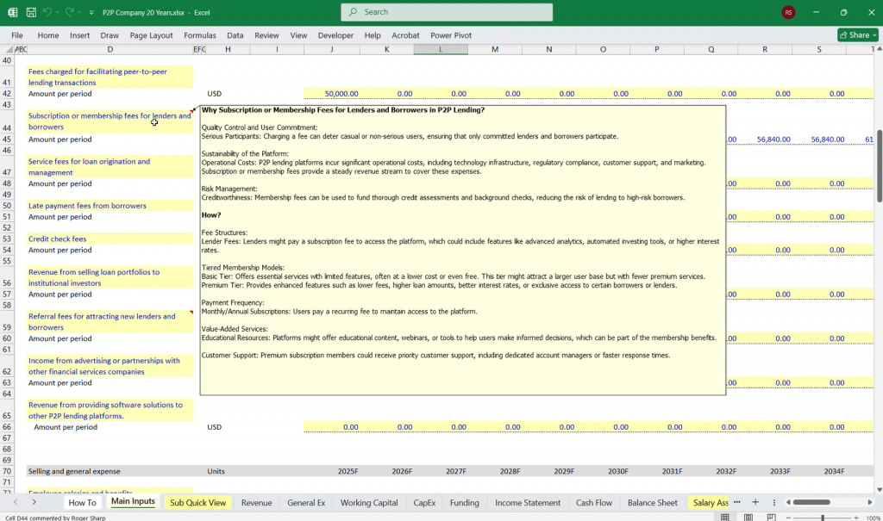The width and height of the screenshot is (883, 521).
Task: Add a new worksheet with the plus icon
Action: pyautogui.click(x=755, y=501)
